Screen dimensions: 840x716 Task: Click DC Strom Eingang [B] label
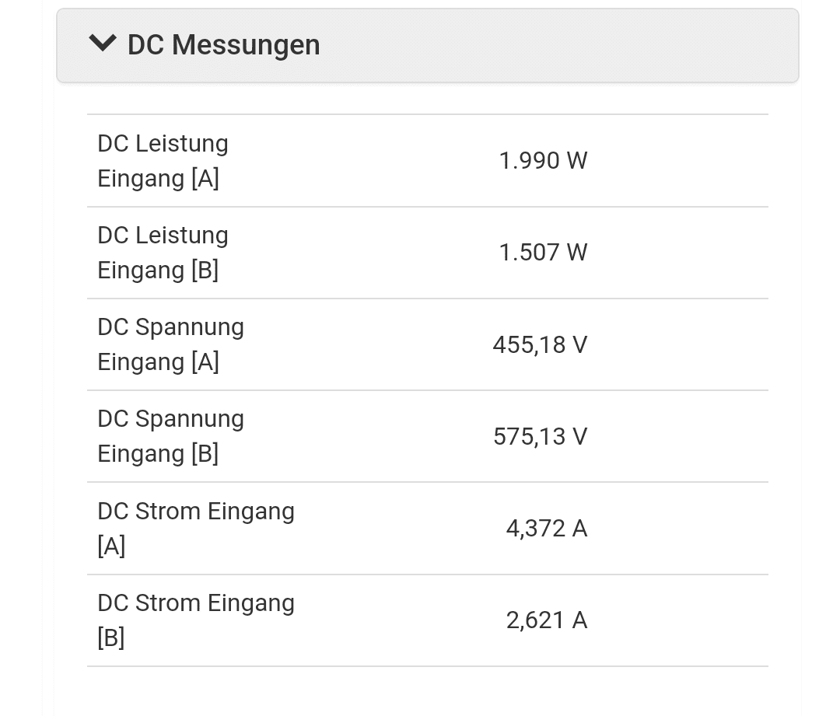click(196, 620)
